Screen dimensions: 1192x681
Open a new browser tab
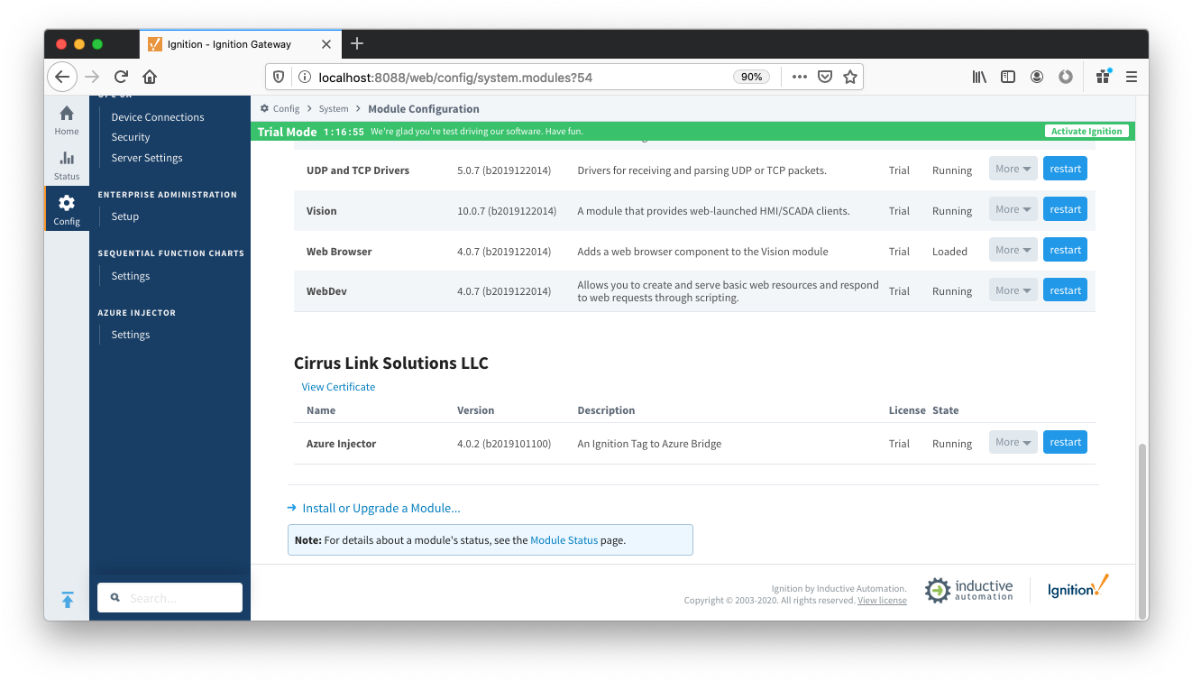coord(357,43)
